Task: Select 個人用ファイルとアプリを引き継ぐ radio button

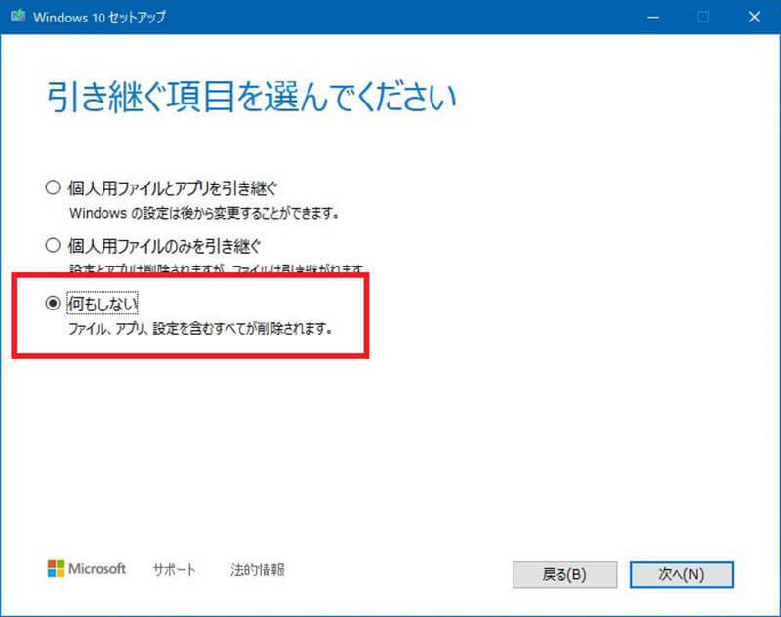Action: 53,187
